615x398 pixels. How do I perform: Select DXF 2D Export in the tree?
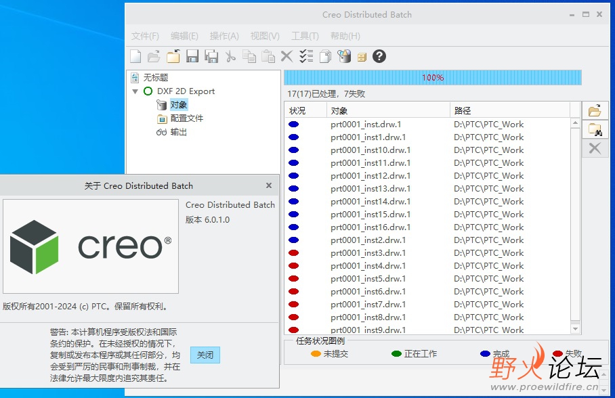186,91
